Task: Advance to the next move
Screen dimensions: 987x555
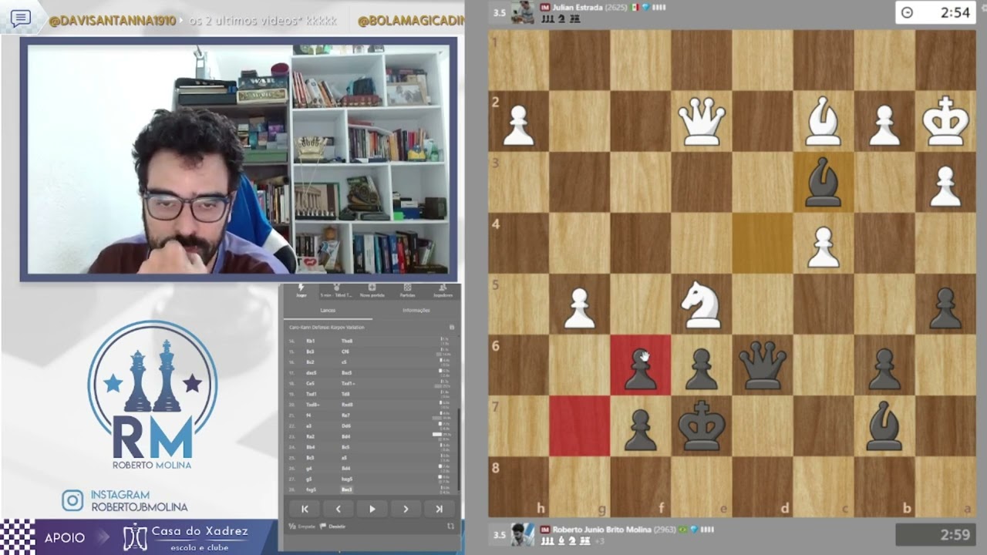Action: point(406,509)
